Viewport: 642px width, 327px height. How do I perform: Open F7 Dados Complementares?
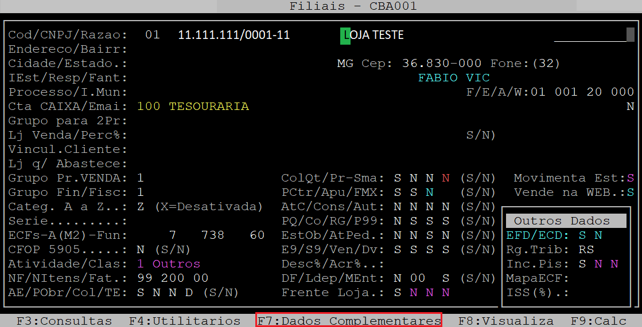(349, 321)
